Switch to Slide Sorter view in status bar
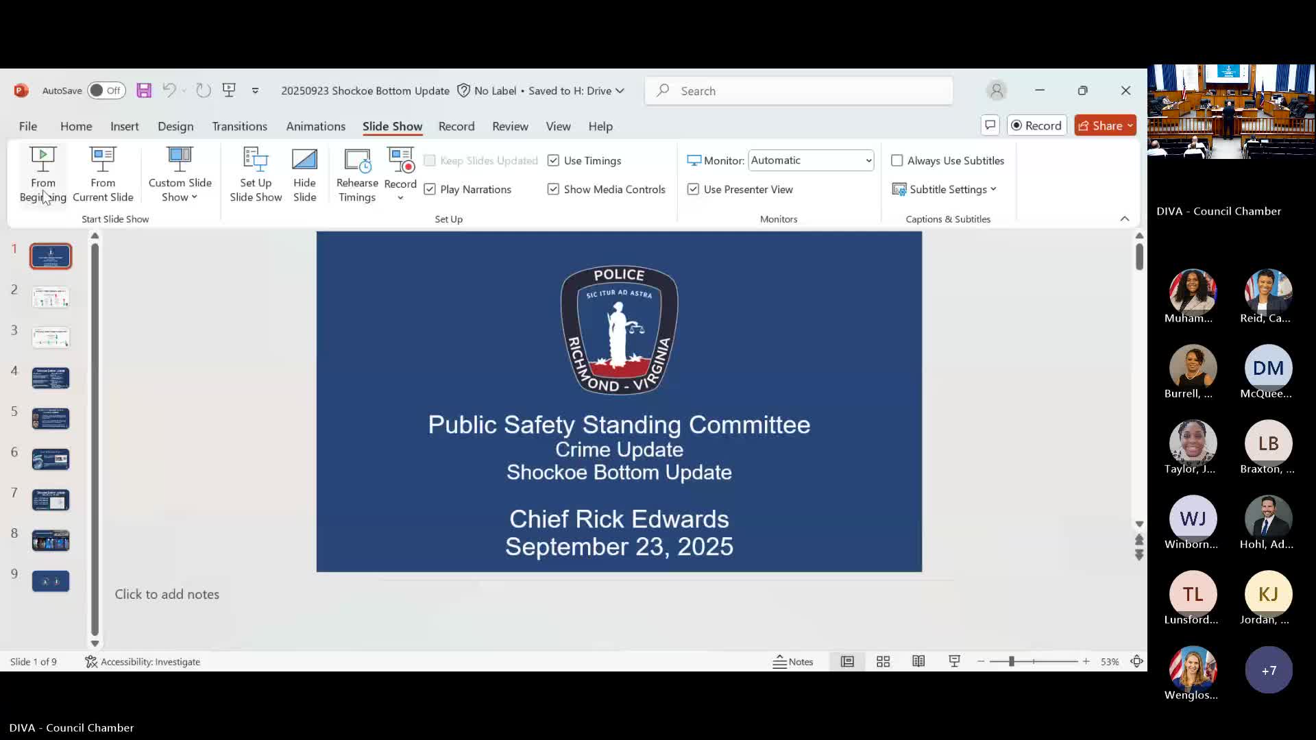The width and height of the screenshot is (1316, 740). click(883, 661)
